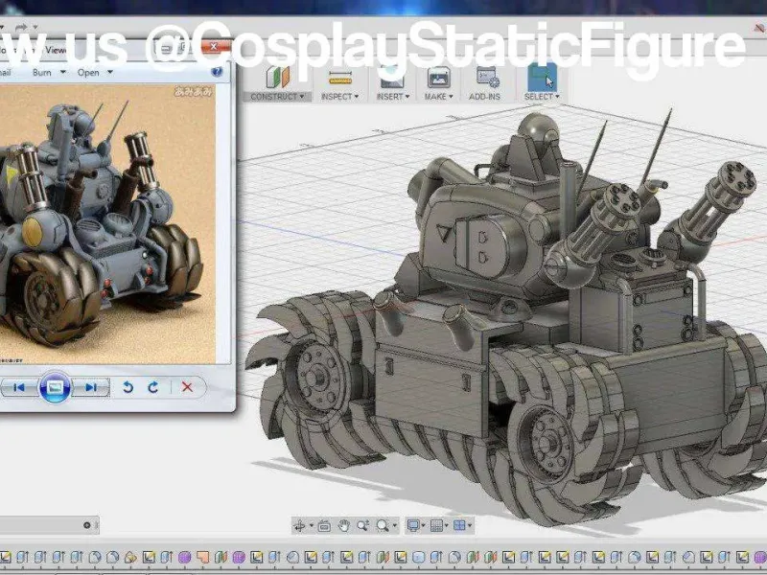Open the Open menu in Photo Viewer
767x575 pixels.
[x=88, y=73]
